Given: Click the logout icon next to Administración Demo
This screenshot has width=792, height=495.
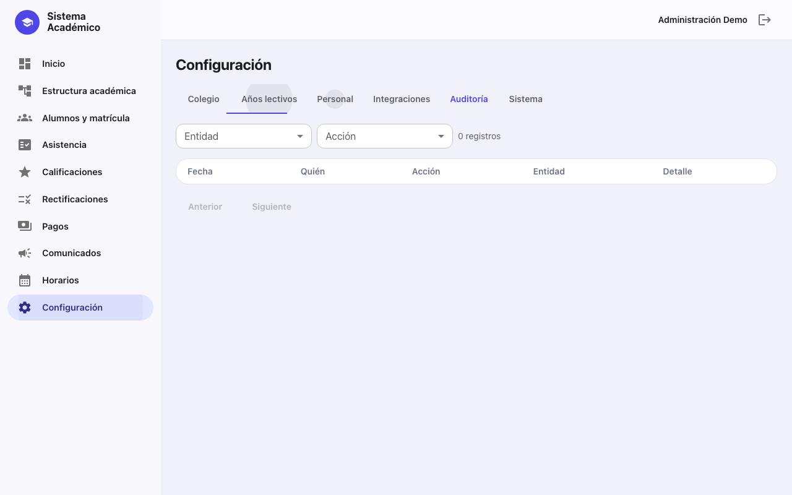Looking at the screenshot, I should pos(765,20).
